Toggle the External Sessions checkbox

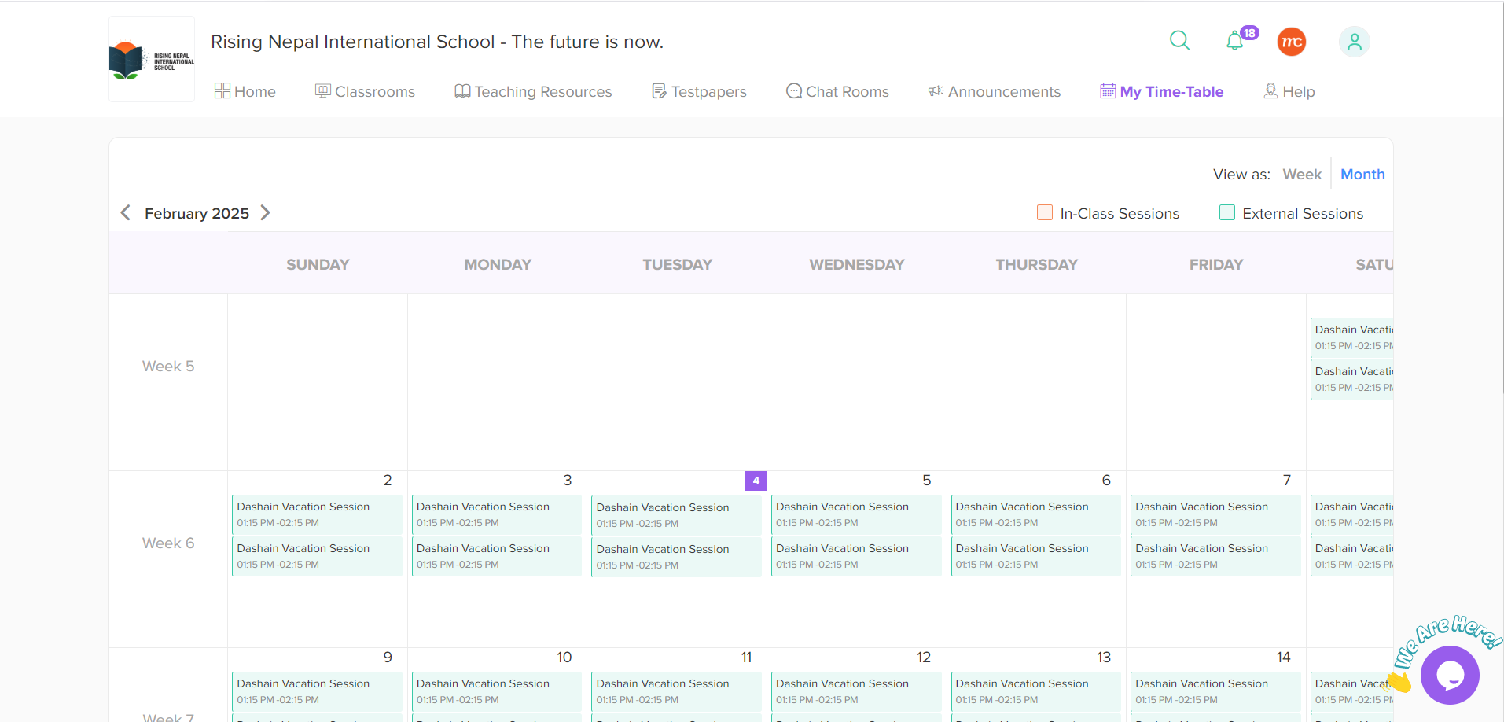coord(1226,213)
